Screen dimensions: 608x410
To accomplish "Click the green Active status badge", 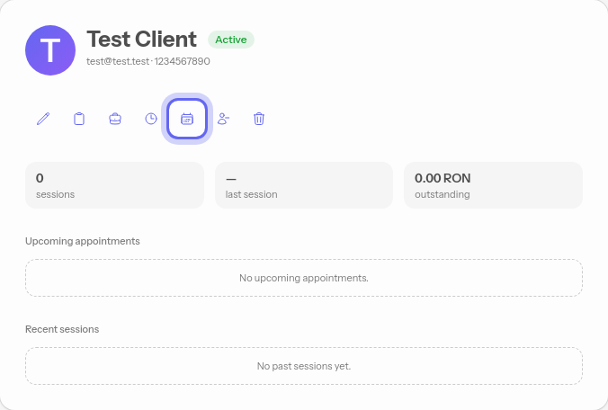I will [x=231, y=40].
